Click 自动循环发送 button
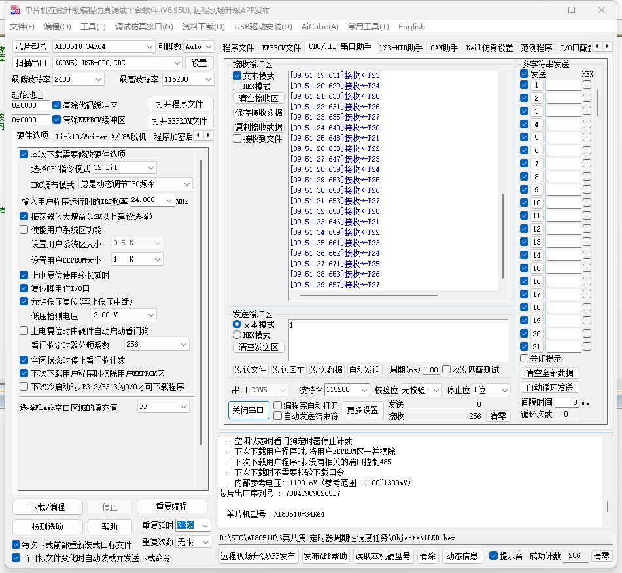622x573 pixels. click(549, 387)
